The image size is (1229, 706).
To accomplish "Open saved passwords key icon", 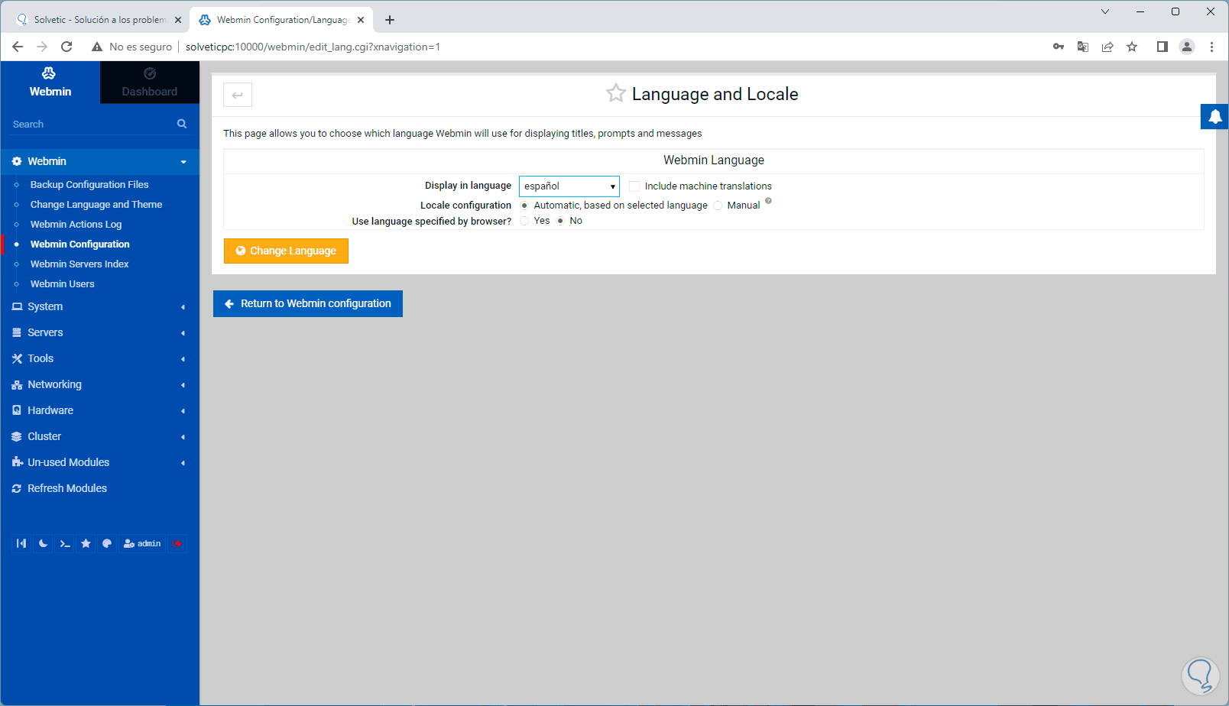I will (1059, 47).
